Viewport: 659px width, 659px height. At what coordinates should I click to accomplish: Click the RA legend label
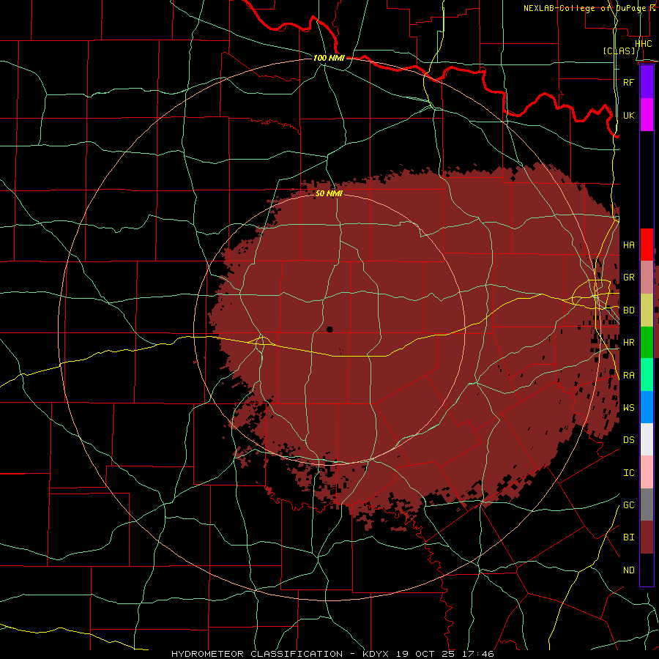point(629,376)
